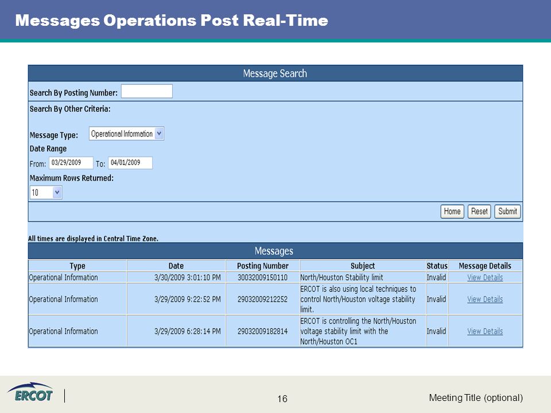Click the Home button
The width and height of the screenshot is (551, 413).
pyautogui.click(x=452, y=212)
